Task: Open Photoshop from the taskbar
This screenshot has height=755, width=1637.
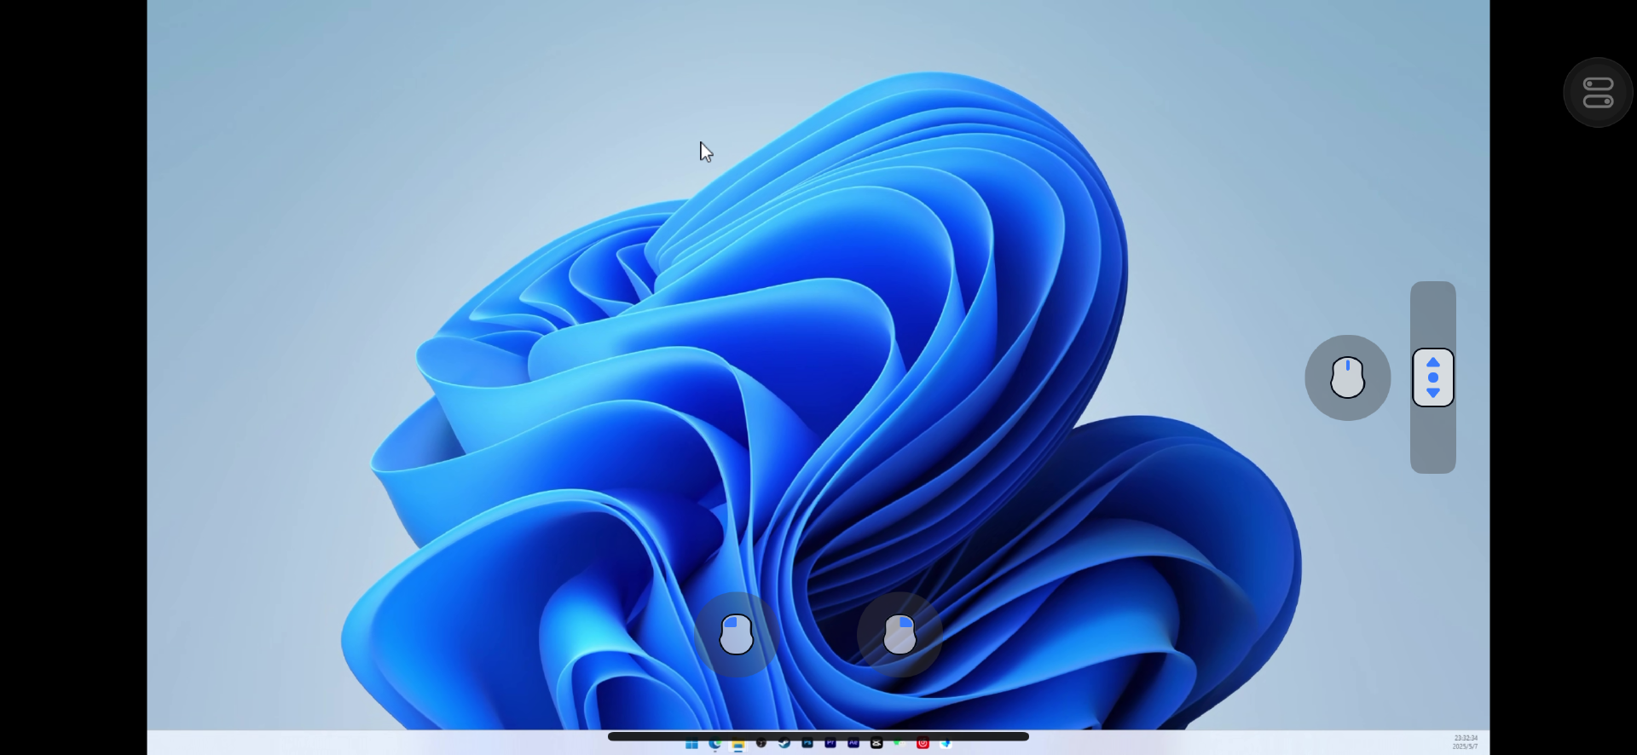Action: [x=807, y=743]
